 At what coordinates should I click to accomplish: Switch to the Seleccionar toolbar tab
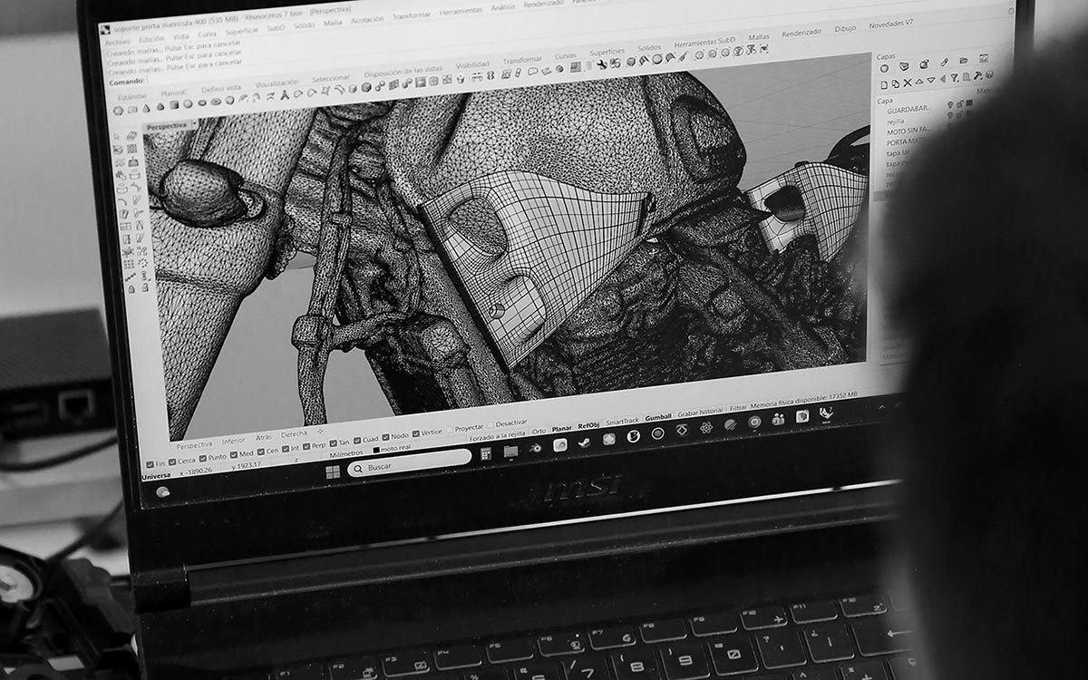331,78
